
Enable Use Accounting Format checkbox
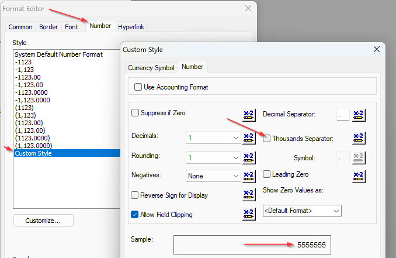point(138,87)
